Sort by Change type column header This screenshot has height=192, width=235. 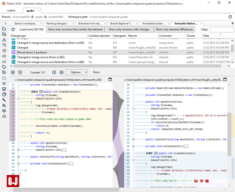48,36
